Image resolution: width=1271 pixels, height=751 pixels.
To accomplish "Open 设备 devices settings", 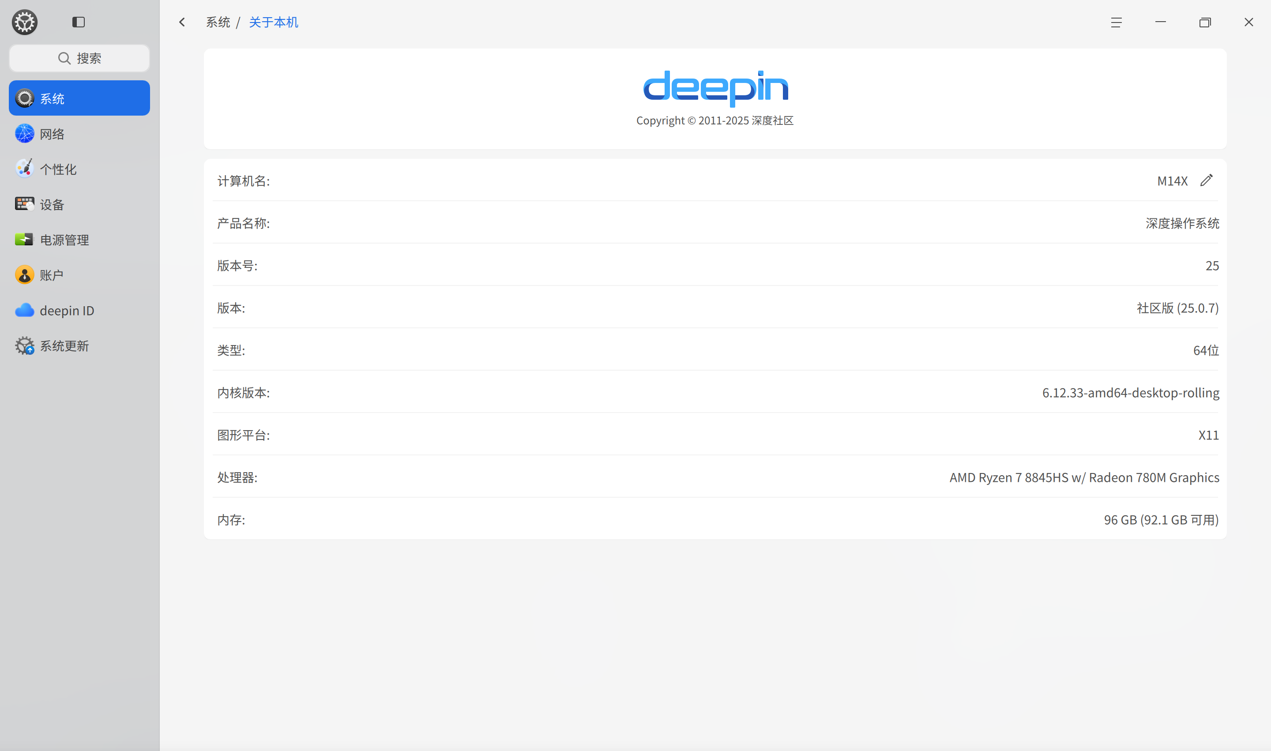I will 79,204.
